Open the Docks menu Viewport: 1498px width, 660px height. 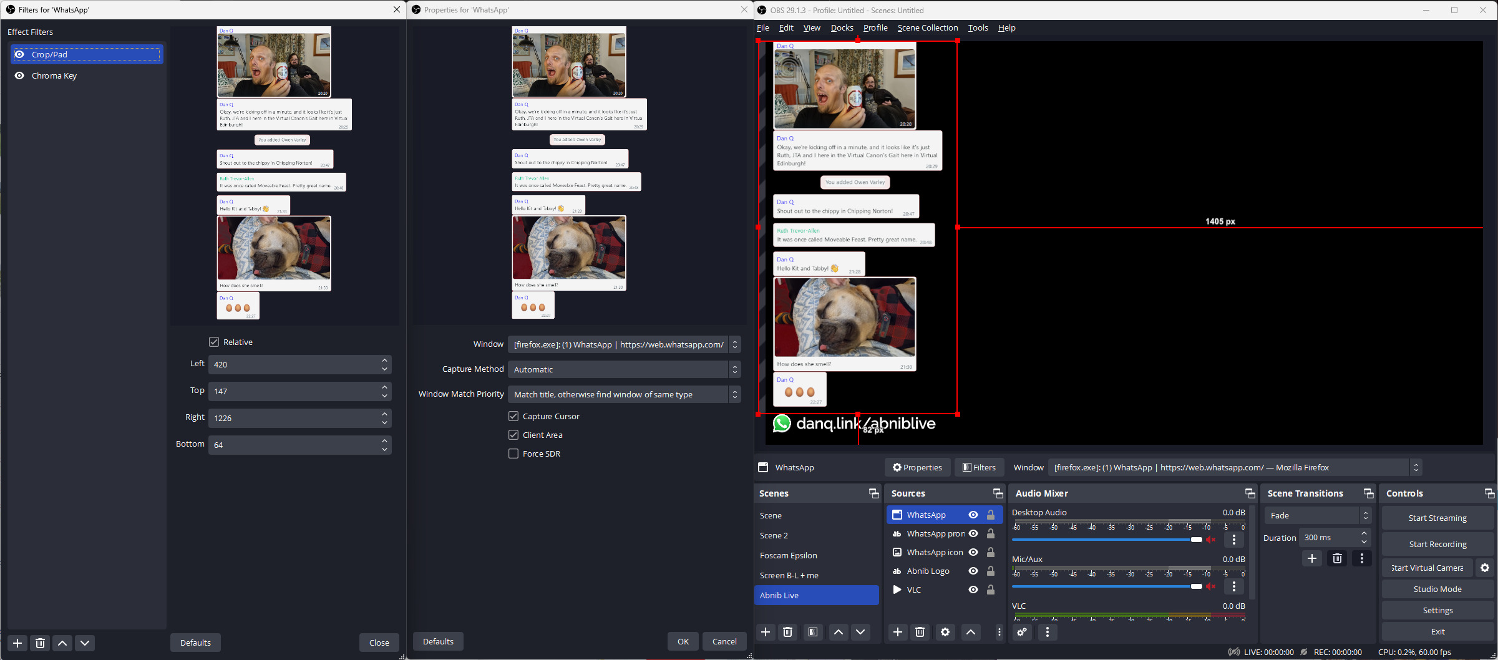[842, 27]
